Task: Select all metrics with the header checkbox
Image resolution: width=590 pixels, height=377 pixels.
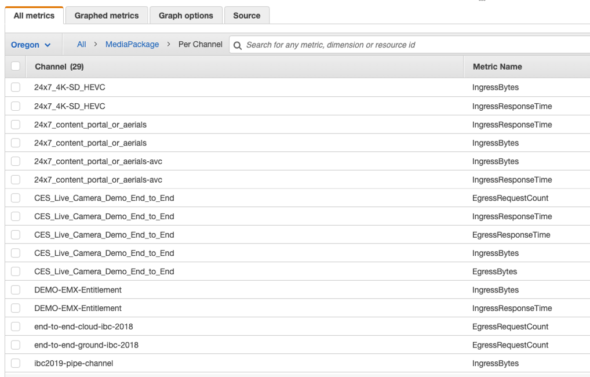Action: tap(15, 66)
